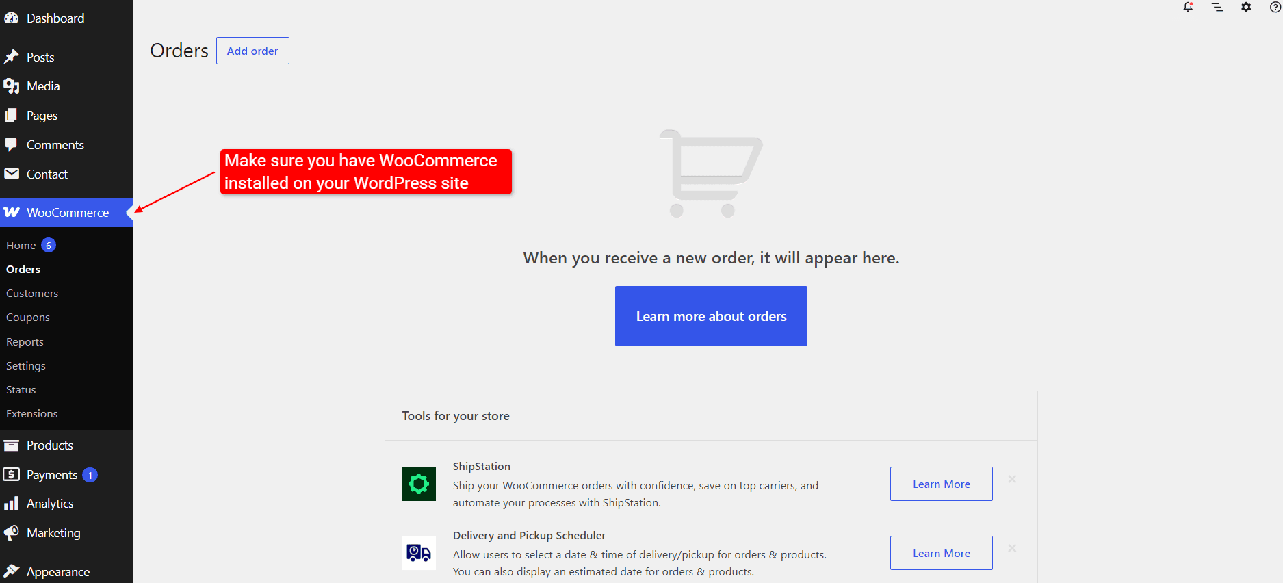Click the Delivery and Pickup Scheduler title
This screenshot has width=1283, height=583.
(x=529, y=536)
